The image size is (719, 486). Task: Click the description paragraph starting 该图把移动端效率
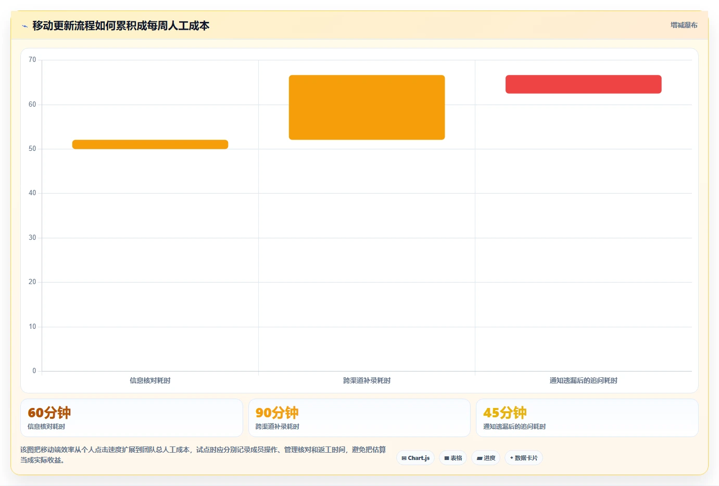pyautogui.click(x=203, y=455)
